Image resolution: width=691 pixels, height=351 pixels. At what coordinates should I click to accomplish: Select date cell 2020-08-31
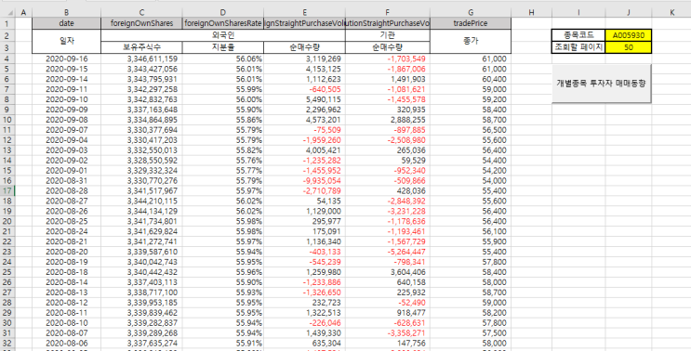click(x=66, y=180)
